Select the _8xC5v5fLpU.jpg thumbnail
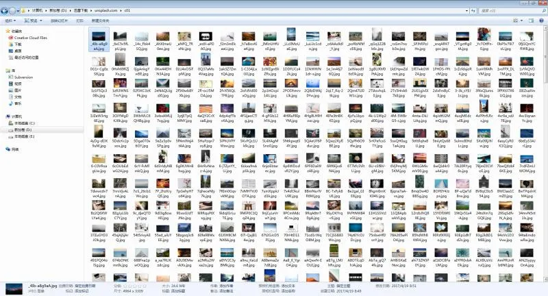 [120, 38]
